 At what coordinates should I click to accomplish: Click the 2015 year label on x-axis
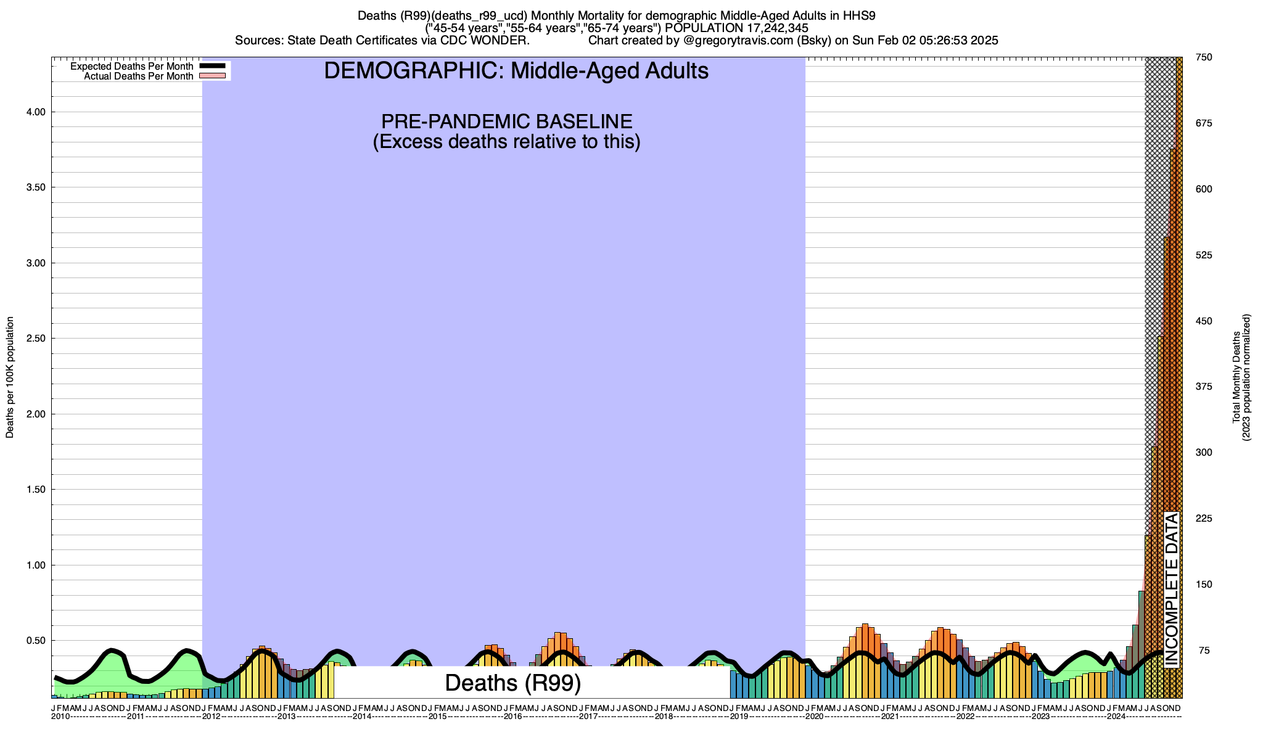(437, 717)
